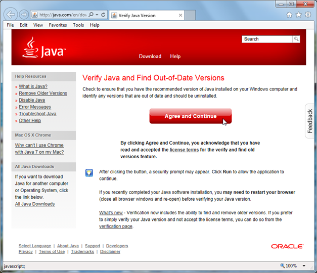This screenshot has height=273, width=317.
Task: Open the Troubleshoot Java link
Action: [37, 114]
